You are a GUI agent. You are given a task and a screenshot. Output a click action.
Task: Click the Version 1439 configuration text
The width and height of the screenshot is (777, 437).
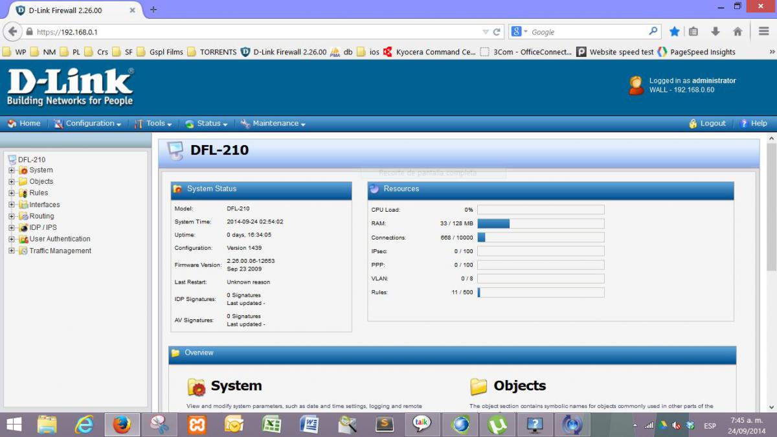coord(243,248)
